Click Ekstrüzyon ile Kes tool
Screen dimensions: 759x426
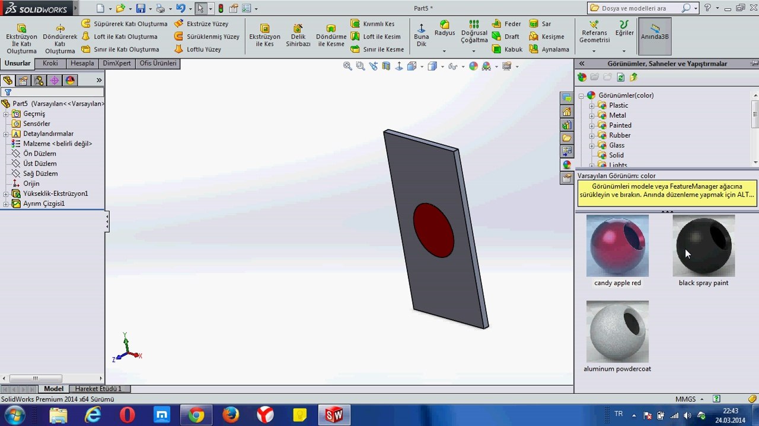[264, 35]
